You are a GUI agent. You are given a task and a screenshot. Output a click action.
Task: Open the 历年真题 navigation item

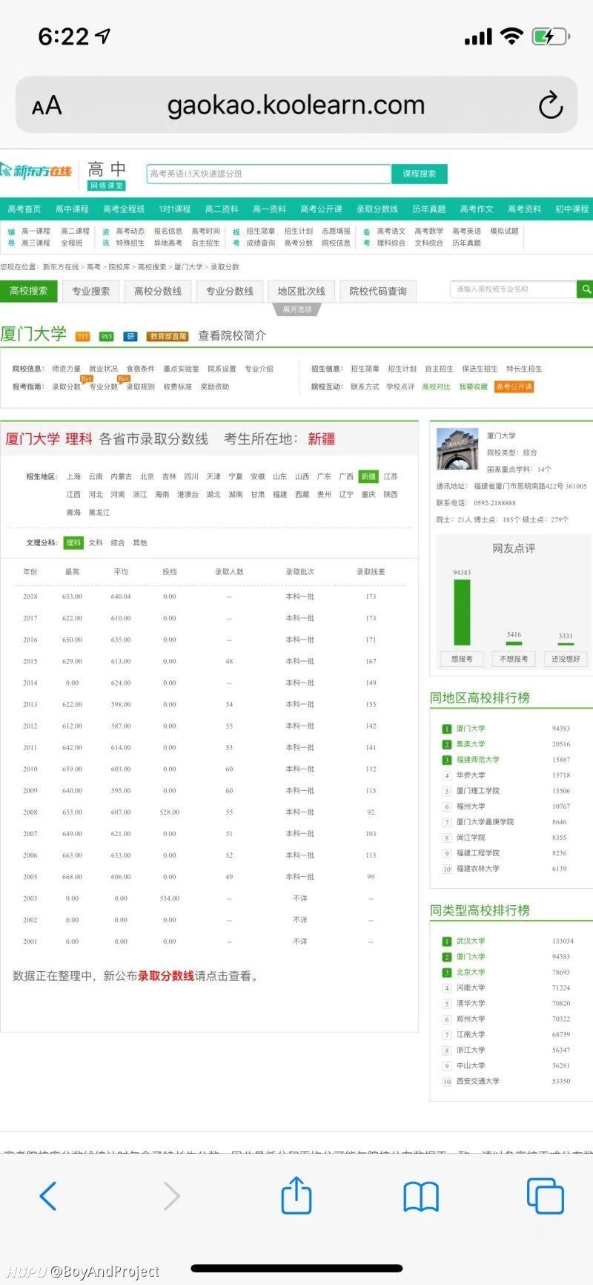[x=429, y=209]
